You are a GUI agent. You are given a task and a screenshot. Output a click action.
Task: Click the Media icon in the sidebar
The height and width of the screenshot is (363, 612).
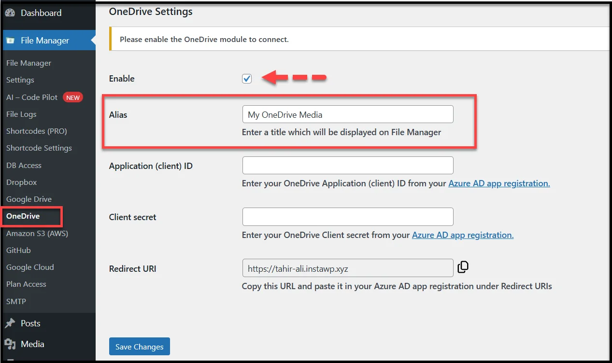11,344
